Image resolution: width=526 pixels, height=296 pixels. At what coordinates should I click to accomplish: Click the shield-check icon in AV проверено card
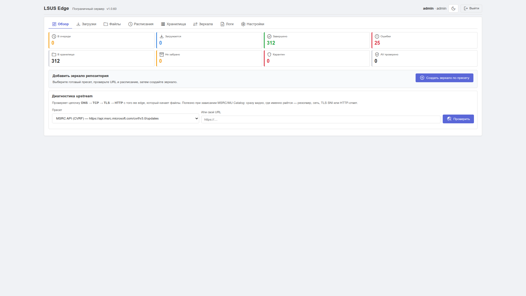pyautogui.click(x=377, y=55)
